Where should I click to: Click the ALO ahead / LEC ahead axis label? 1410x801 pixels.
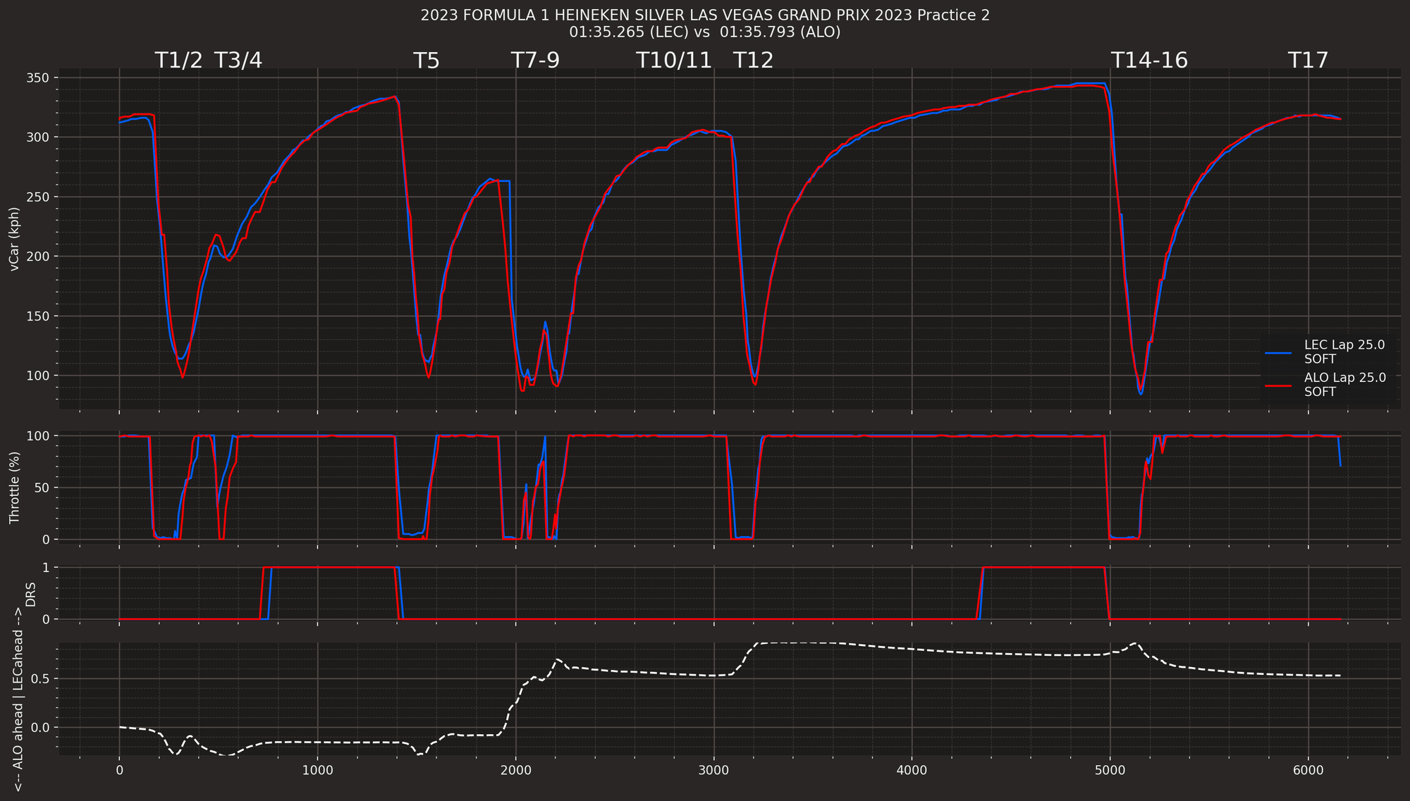tap(18, 700)
